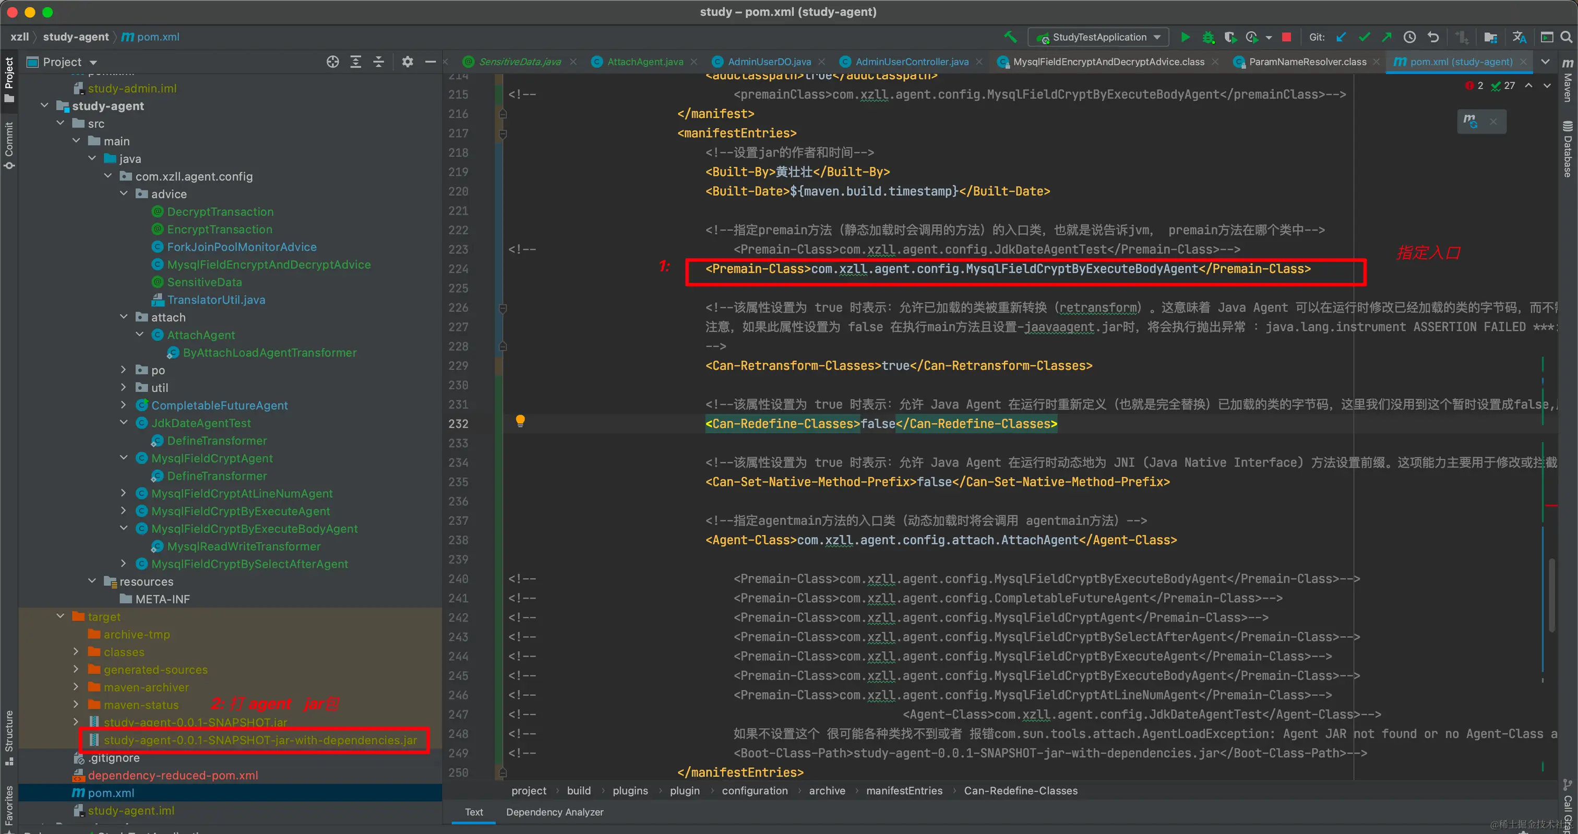Toggle the Commit tool window stripe button
Screen dimensions: 1578x834
(9, 145)
